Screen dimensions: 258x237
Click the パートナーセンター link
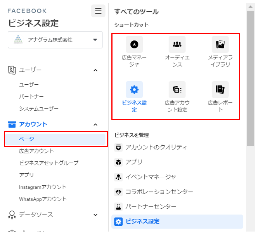point(151,206)
